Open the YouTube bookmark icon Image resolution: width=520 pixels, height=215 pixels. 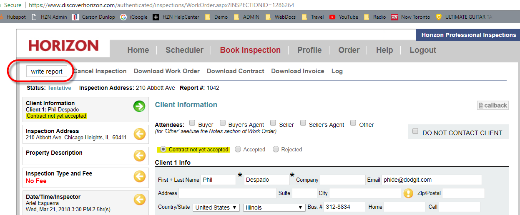[x=332, y=17]
